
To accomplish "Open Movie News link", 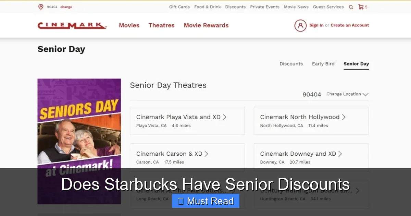I will tap(296, 7).
